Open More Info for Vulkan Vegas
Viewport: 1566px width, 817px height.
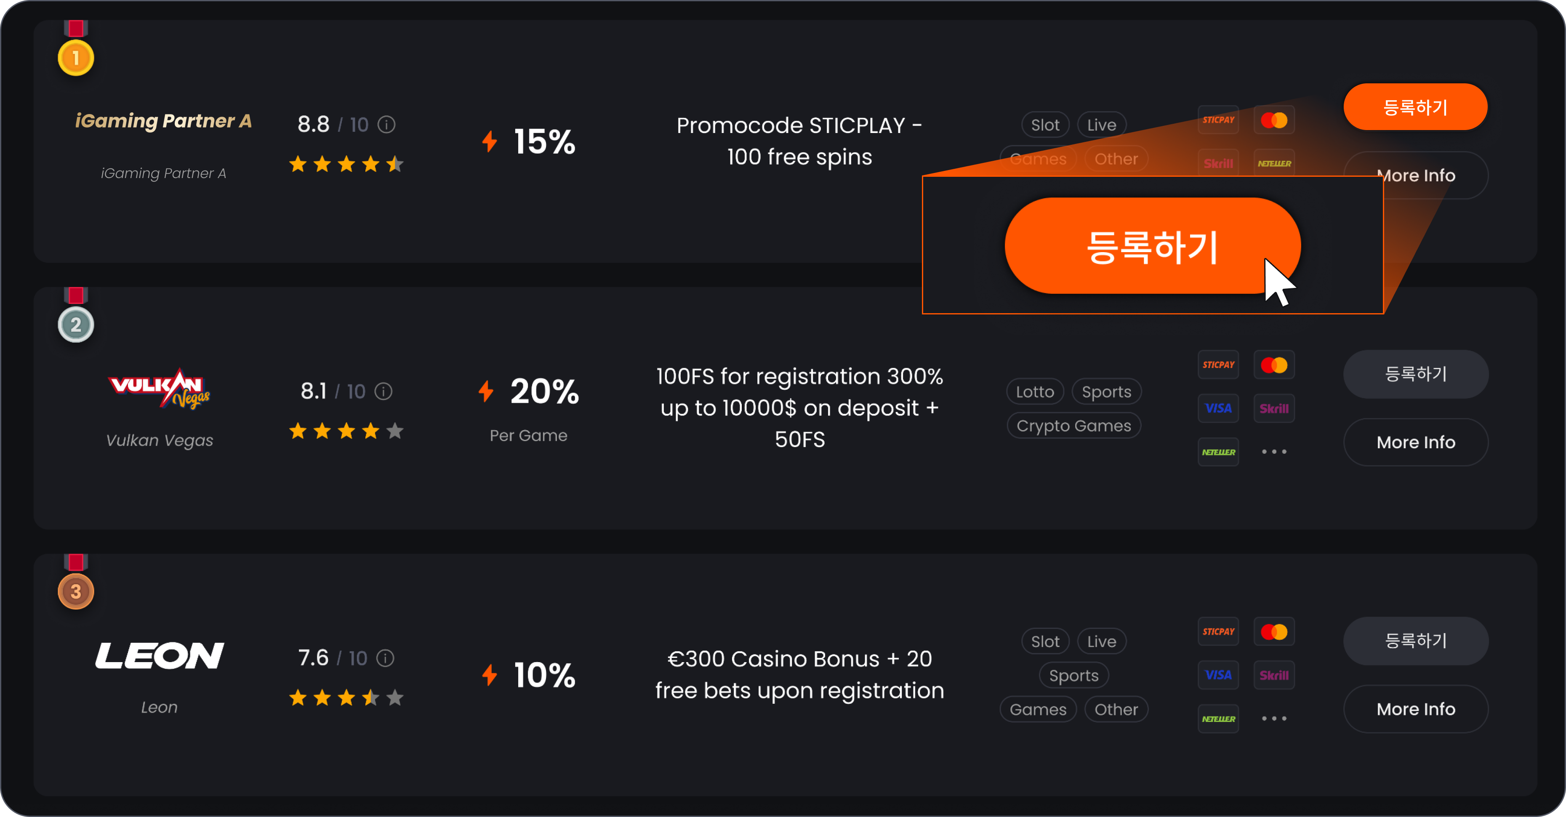tap(1416, 442)
